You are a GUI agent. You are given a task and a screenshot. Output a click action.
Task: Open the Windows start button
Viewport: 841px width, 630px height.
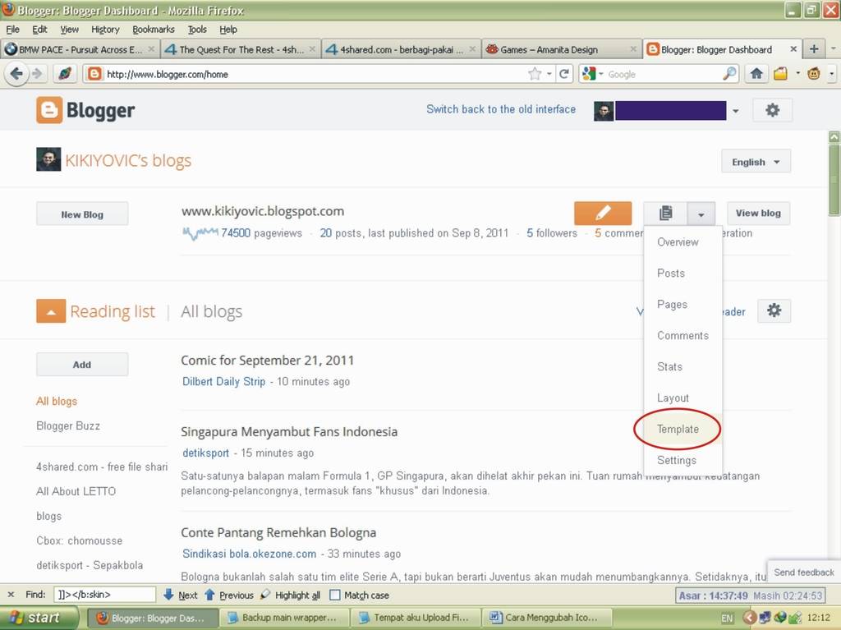pyautogui.click(x=39, y=618)
